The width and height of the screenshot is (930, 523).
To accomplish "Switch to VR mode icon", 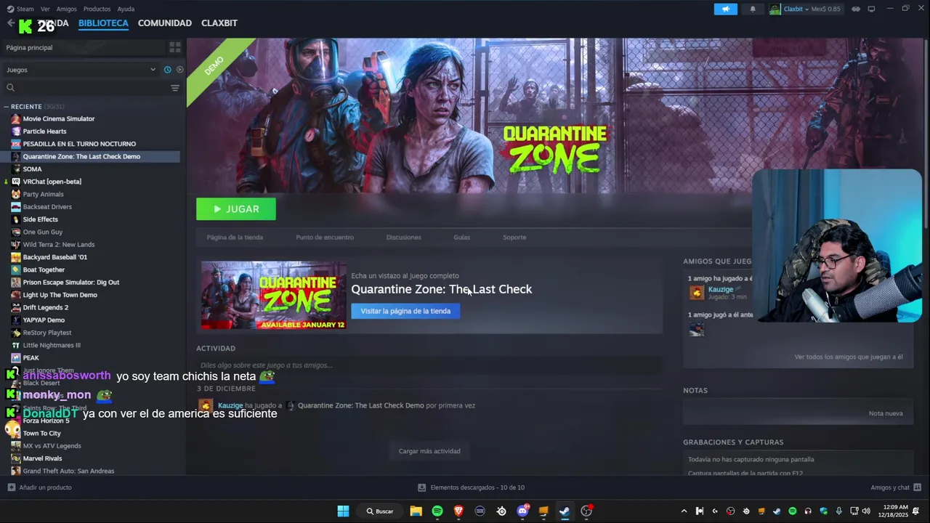I will 856,9.
